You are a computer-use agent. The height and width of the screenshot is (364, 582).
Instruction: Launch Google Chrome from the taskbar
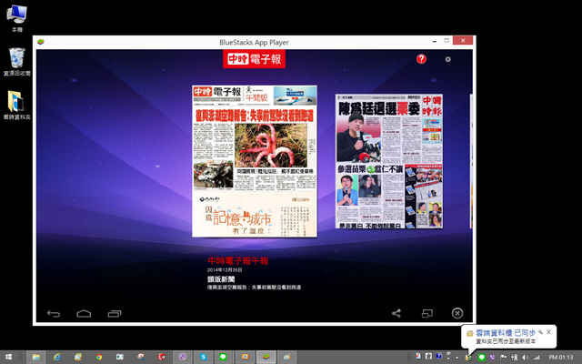pyautogui.click(x=99, y=358)
